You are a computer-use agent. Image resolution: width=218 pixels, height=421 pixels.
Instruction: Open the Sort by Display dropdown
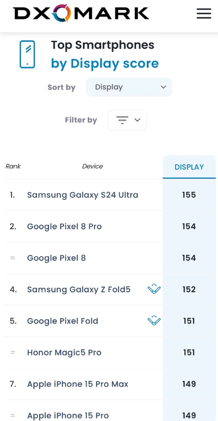click(x=129, y=87)
